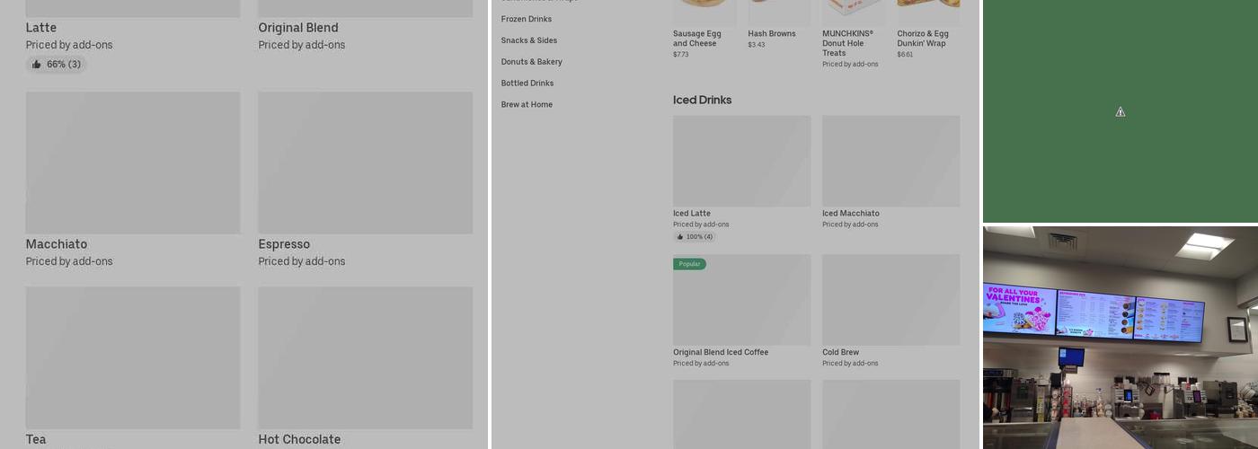
Task: Click the thumbs-up 100% rating on Iced Latte
Action: pos(695,237)
